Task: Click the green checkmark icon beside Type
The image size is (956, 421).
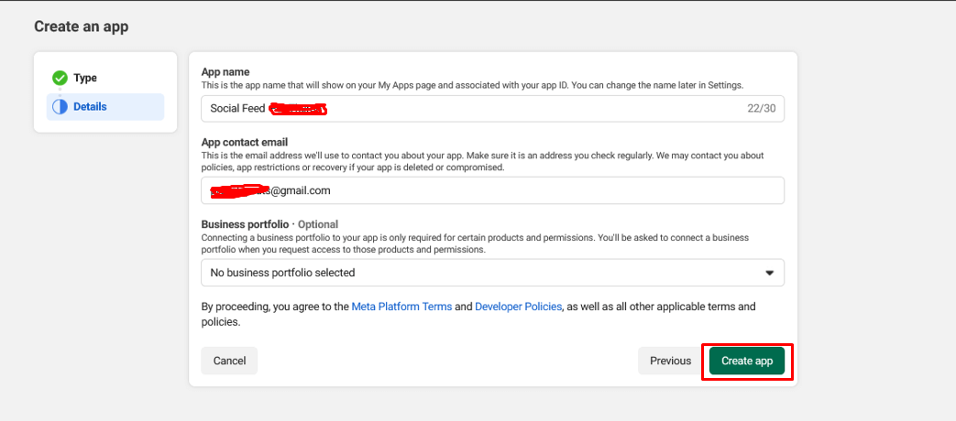Action: [x=60, y=78]
